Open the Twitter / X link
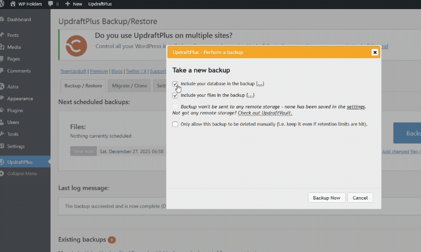421x252 pixels. (136, 71)
